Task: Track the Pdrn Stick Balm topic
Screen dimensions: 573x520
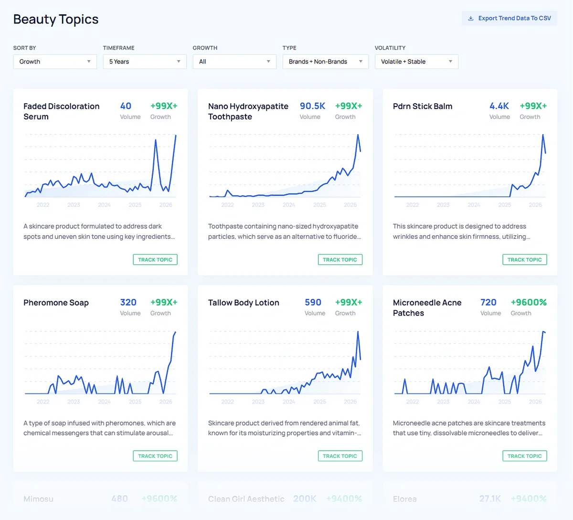Action: pyautogui.click(x=525, y=260)
